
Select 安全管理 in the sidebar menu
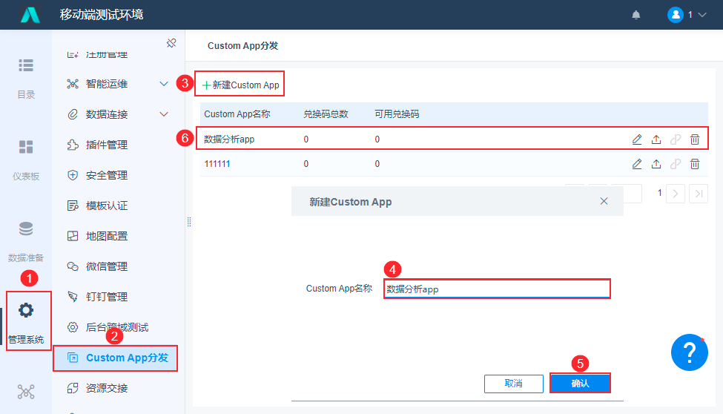107,175
